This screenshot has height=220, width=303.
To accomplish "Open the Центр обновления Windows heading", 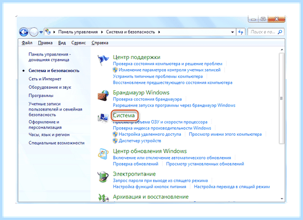I will pyautogui.click(x=150, y=151).
